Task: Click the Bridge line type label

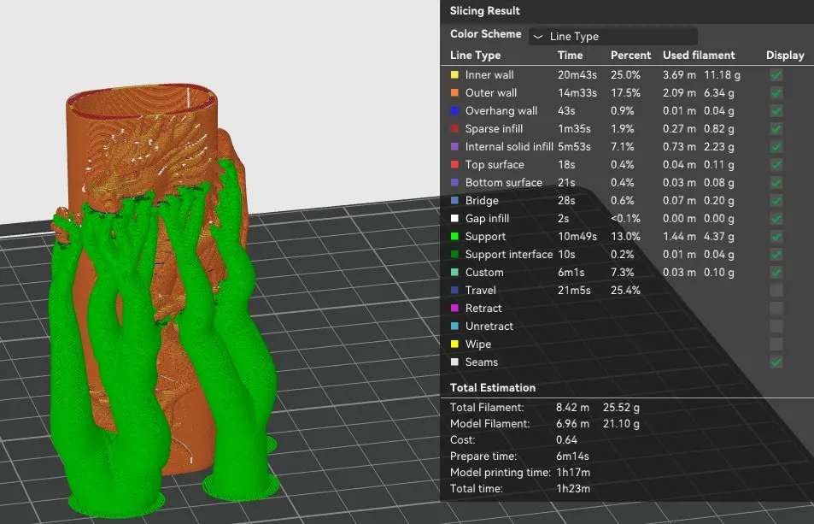Action: point(482,201)
